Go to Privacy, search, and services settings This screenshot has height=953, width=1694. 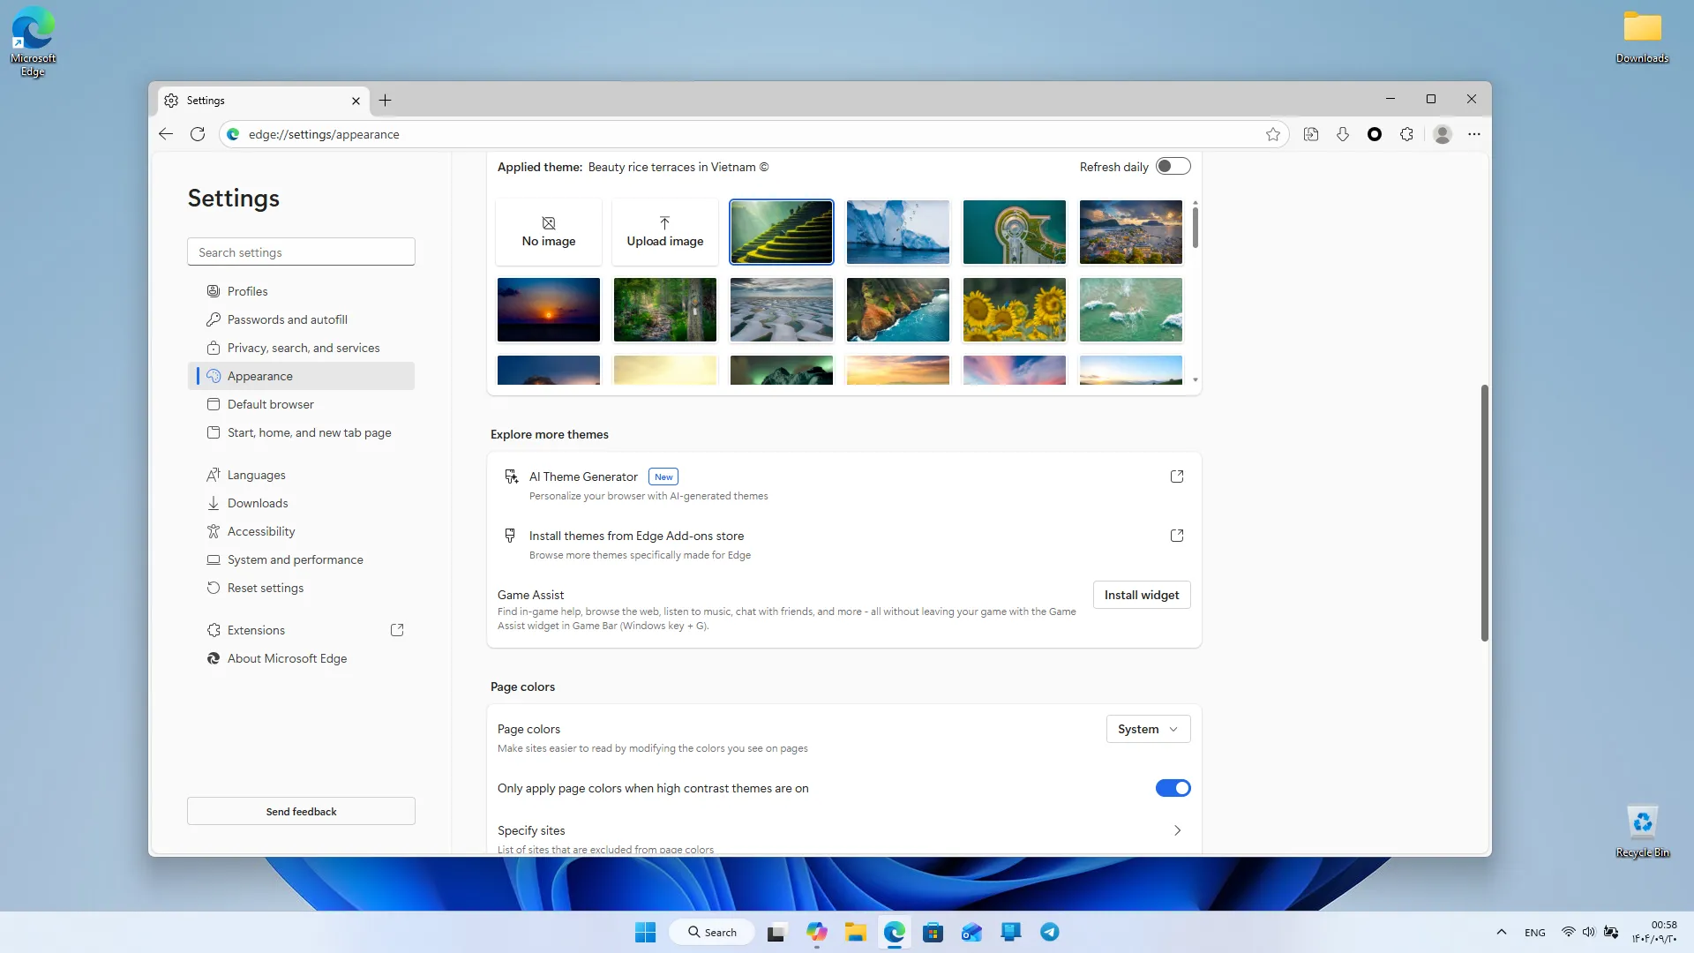tap(302, 348)
